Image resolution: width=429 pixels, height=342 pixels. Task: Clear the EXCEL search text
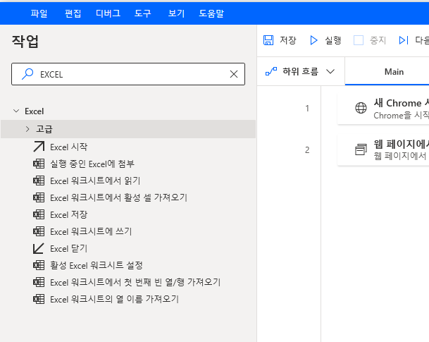coord(234,74)
